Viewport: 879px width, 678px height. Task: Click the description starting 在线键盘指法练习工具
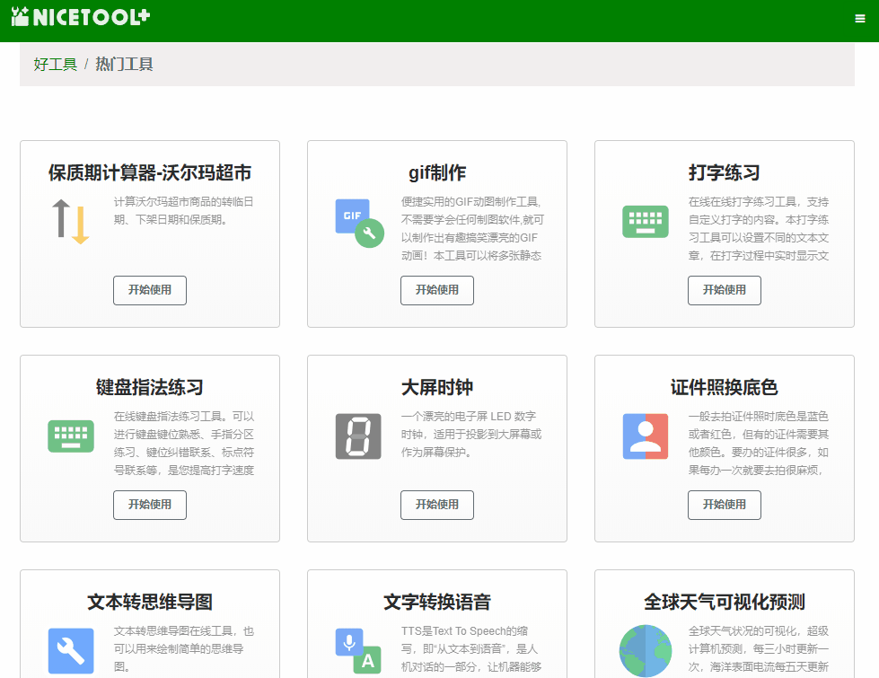point(184,444)
